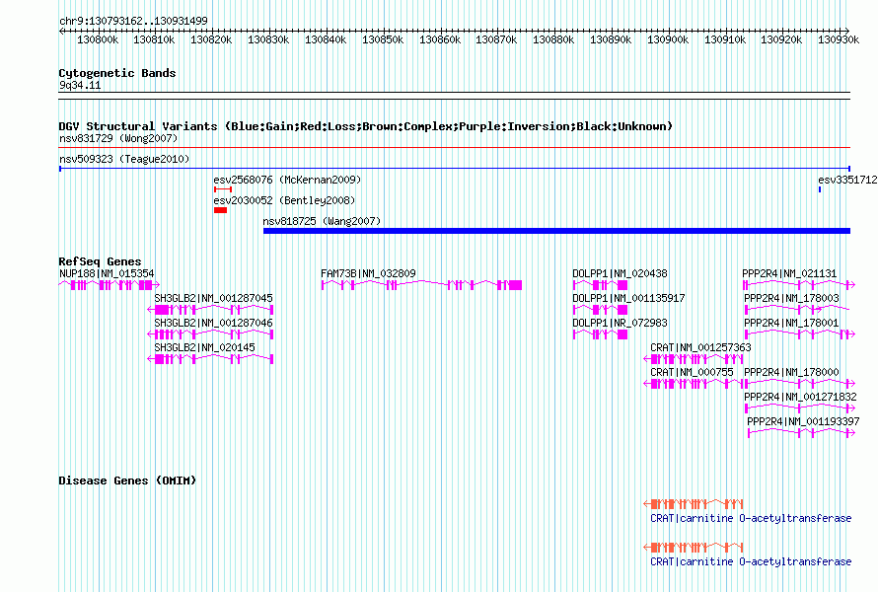This screenshot has width=878, height=592.
Task: Select the CRAT|NM_000755 transcript label
Action: [692, 372]
